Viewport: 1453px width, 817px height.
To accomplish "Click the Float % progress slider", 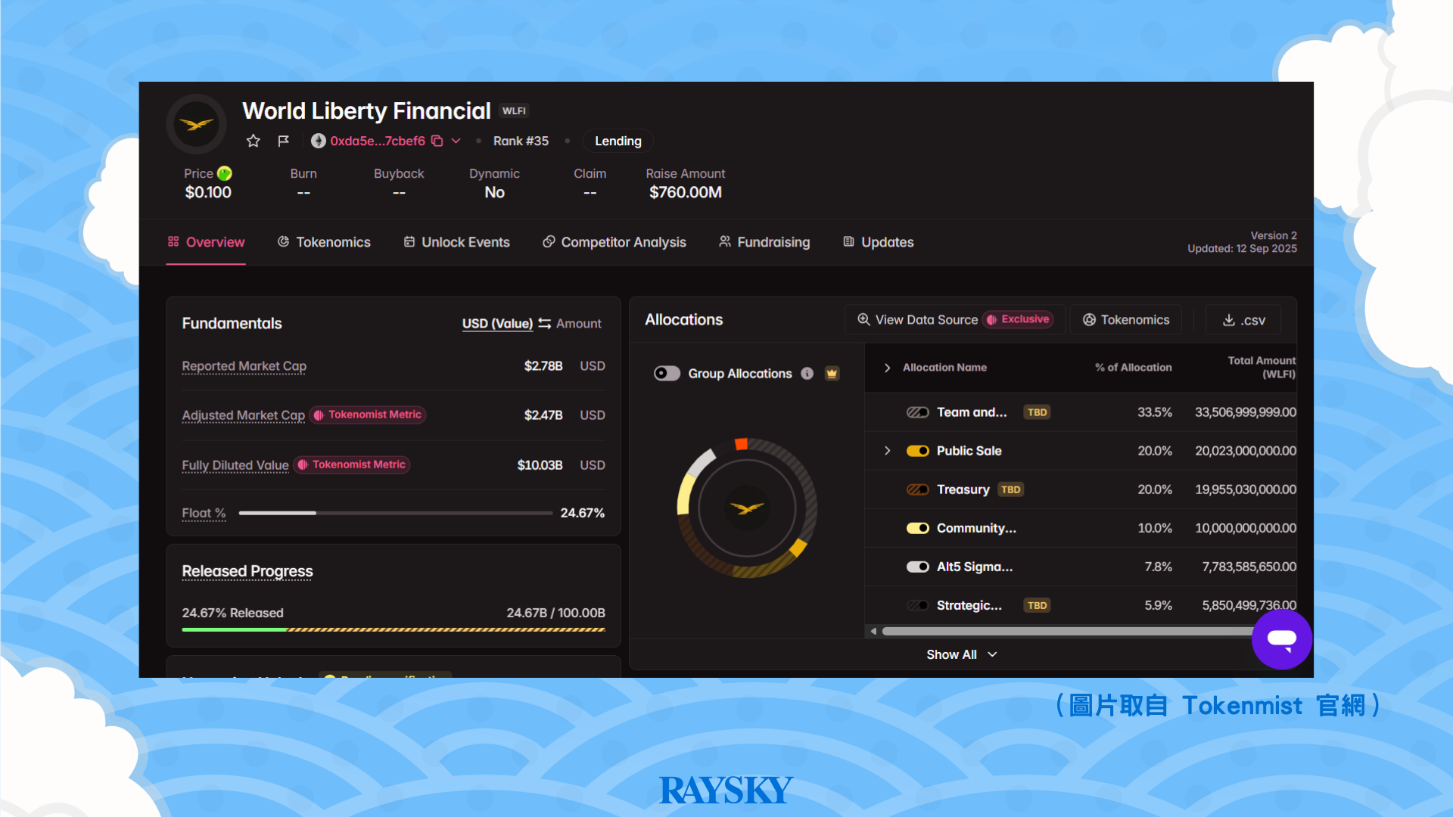I will (x=396, y=513).
